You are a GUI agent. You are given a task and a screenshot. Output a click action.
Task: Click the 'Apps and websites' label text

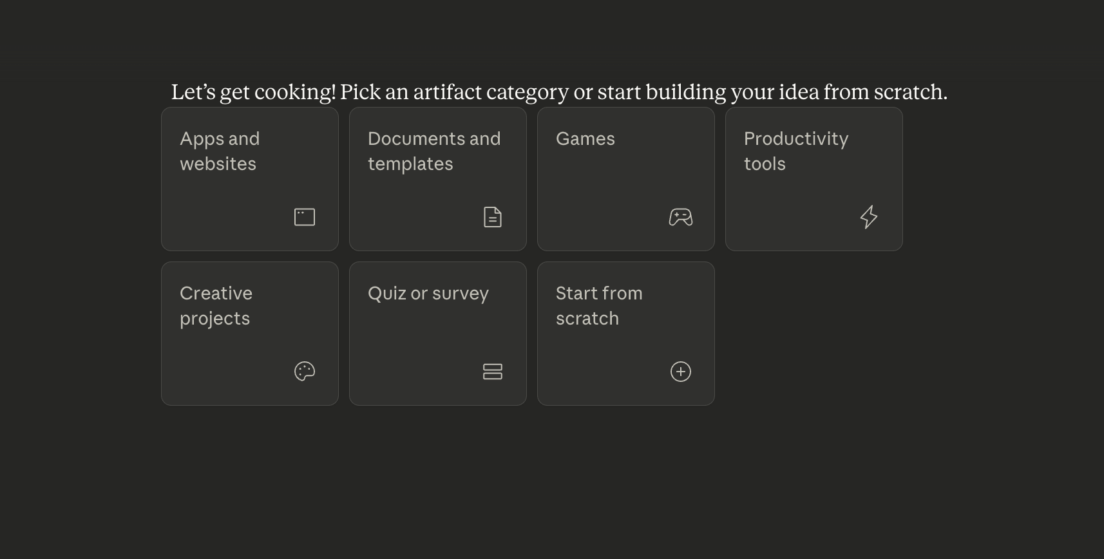220,151
